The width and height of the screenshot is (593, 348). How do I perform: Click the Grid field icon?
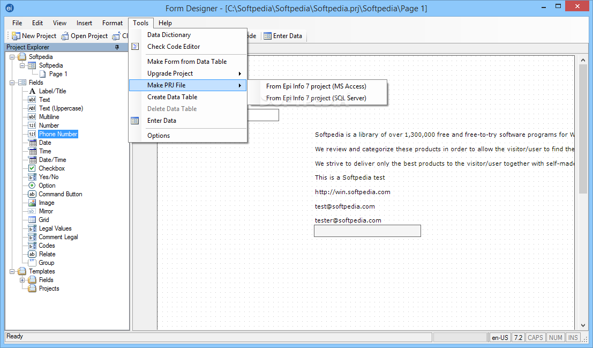(x=32, y=220)
